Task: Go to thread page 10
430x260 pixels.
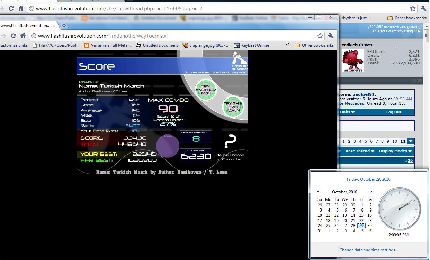Action: 395,141
